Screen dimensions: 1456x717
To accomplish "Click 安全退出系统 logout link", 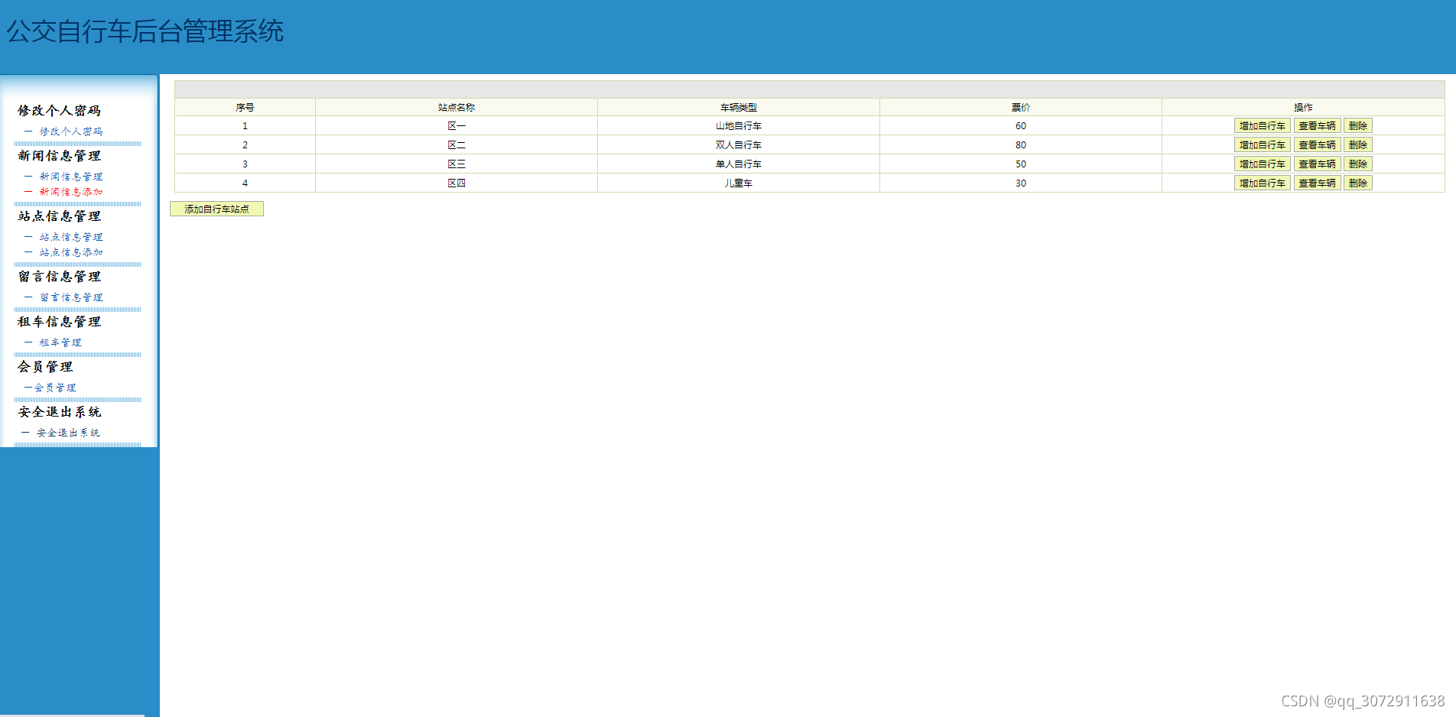I will coord(68,433).
